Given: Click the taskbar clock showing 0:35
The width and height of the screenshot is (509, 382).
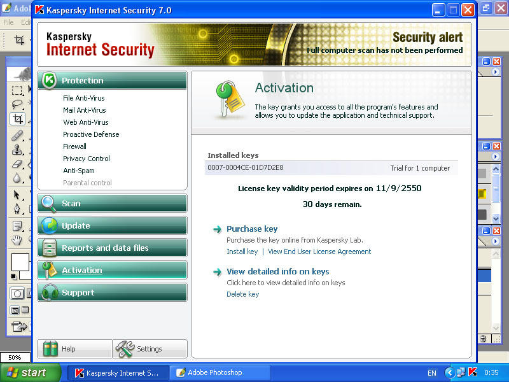Looking at the screenshot, I should pos(491,372).
